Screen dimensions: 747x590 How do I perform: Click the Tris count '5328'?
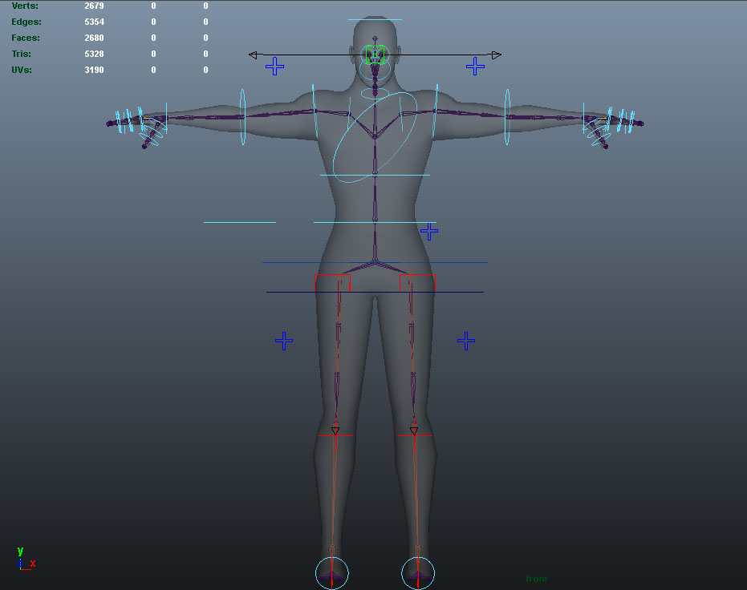point(95,54)
